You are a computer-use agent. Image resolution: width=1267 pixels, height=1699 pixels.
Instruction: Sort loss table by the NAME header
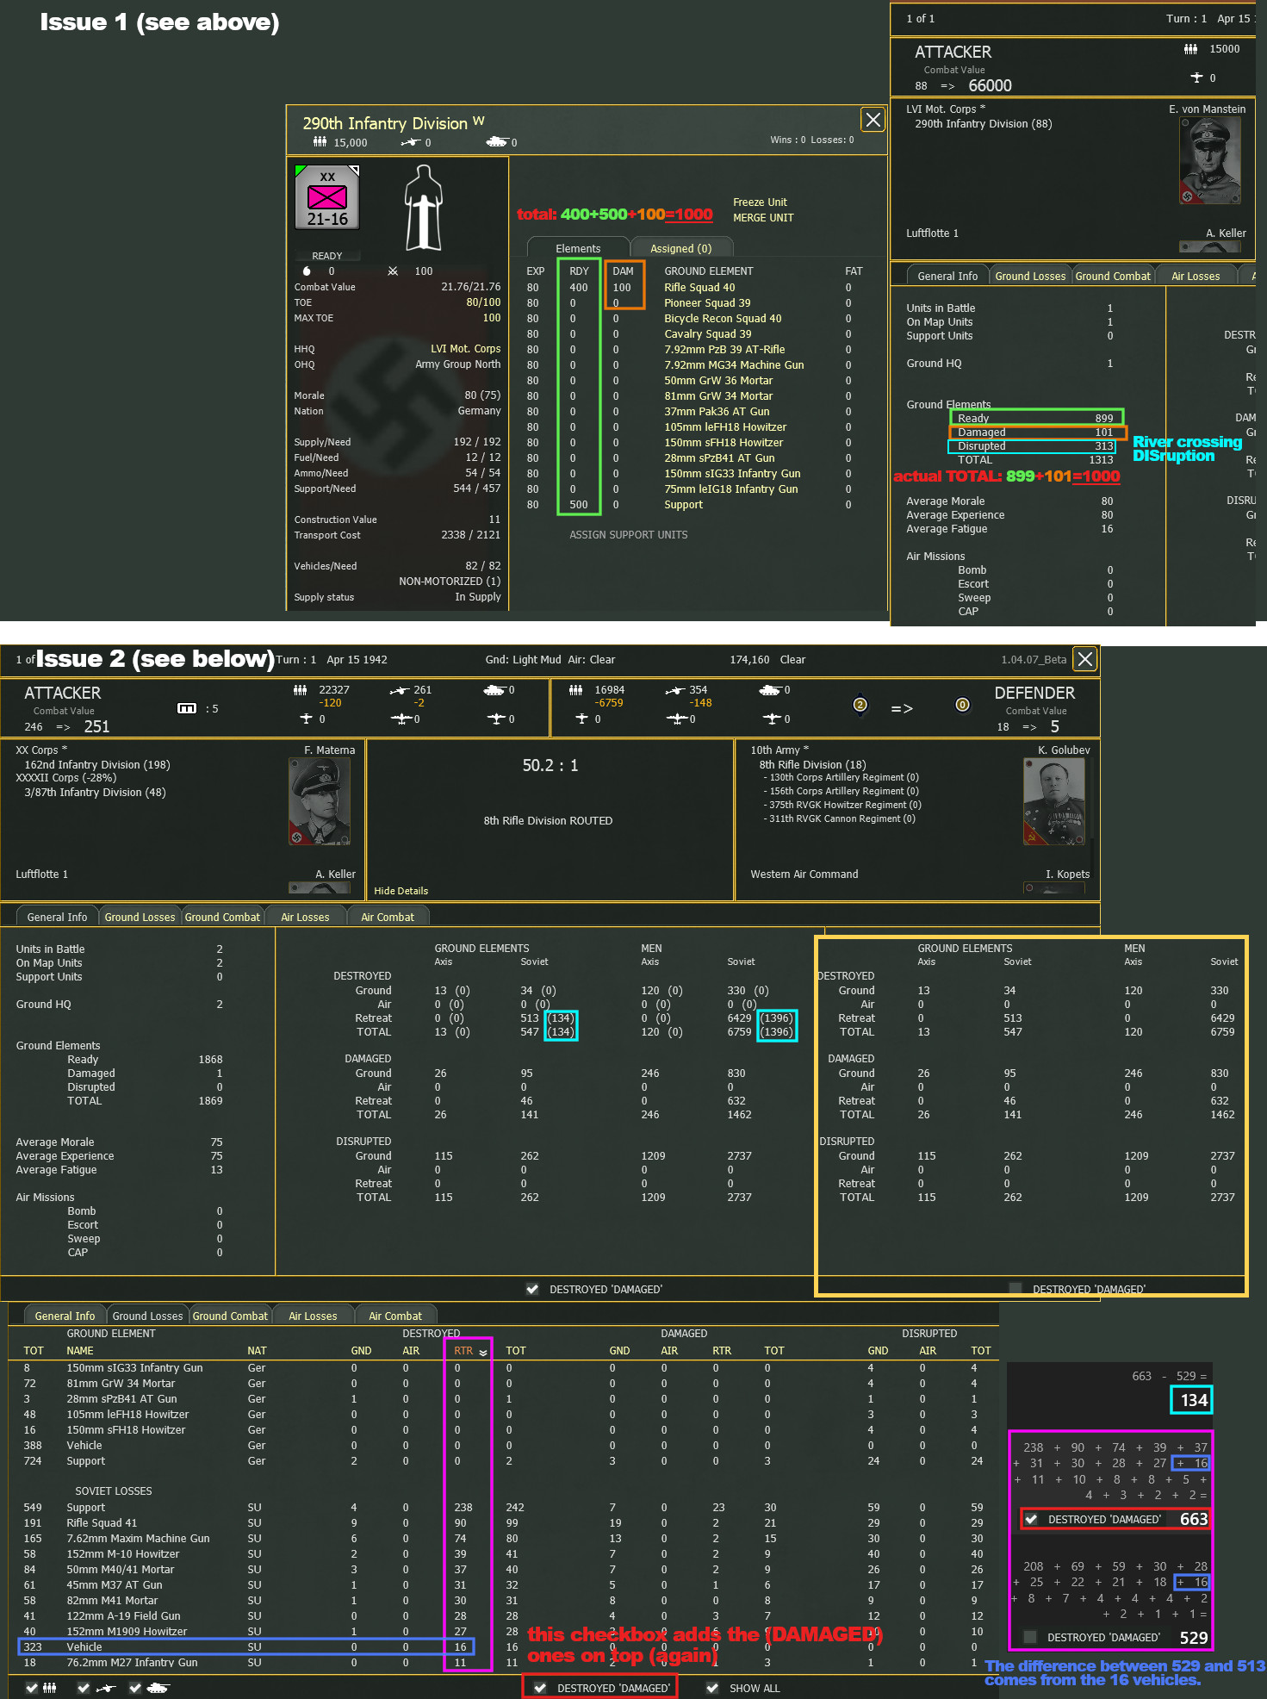click(80, 1351)
